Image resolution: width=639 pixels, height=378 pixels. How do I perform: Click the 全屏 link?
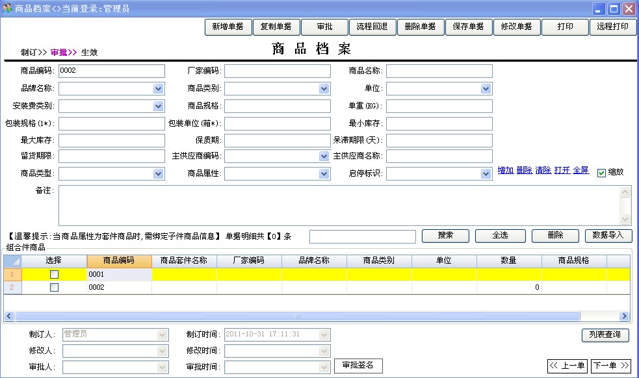coord(580,170)
